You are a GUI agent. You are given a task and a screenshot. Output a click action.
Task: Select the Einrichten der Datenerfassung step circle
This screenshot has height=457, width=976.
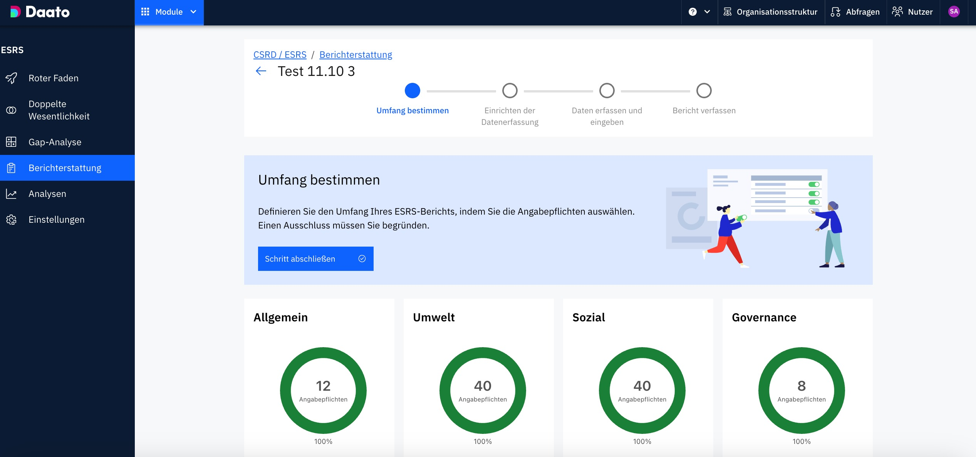point(510,91)
